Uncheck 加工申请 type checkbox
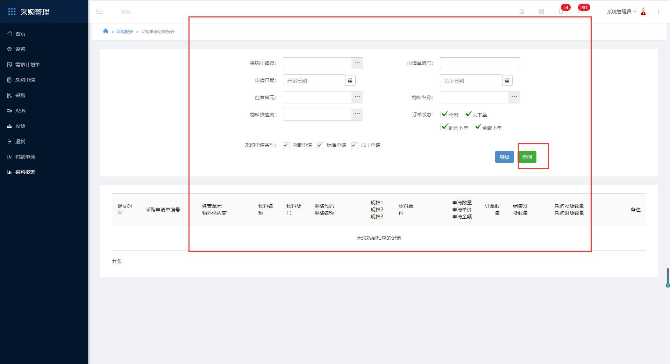This screenshot has height=364, width=670. point(355,145)
